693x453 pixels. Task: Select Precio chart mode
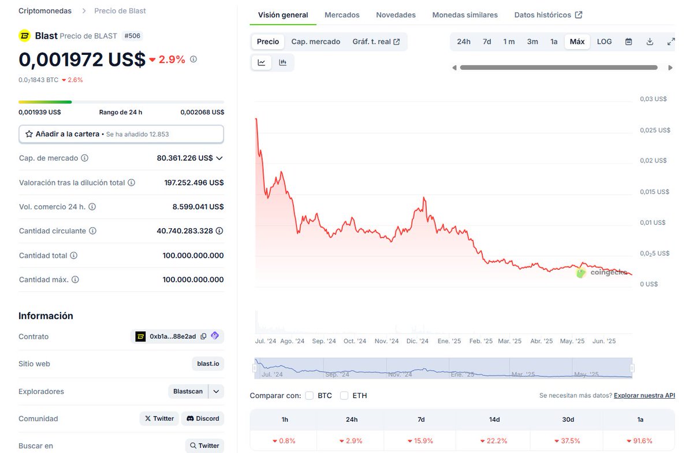click(x=268, y=42)
